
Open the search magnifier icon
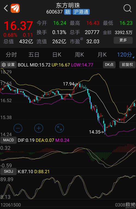tap(127, 8)
